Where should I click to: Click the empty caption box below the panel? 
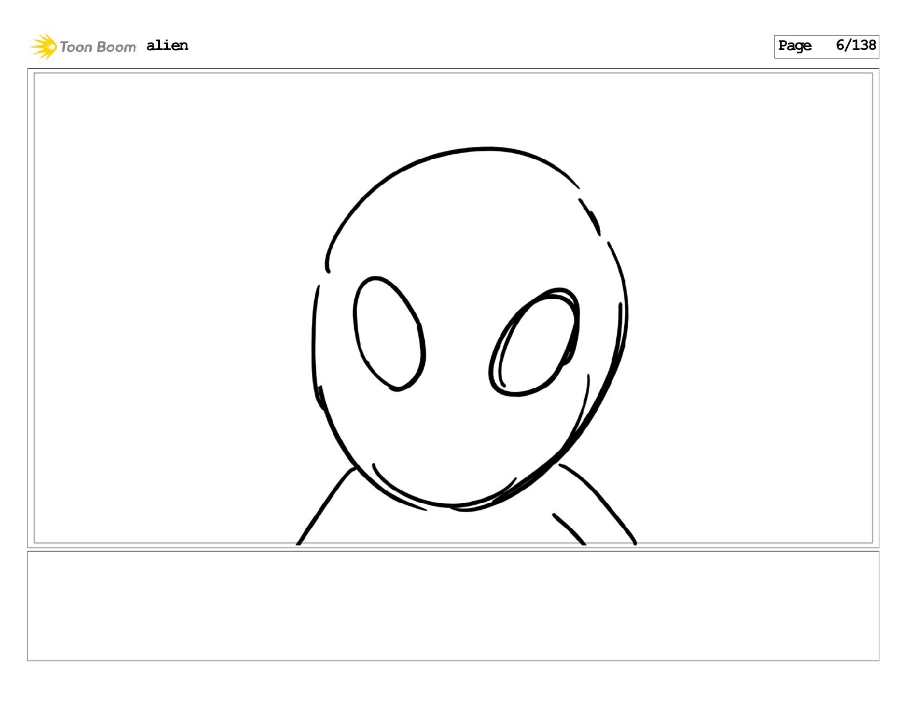(x=453, y=606)
